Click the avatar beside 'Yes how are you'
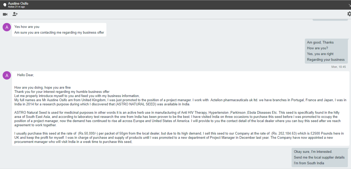Image resolution: width=351 pixels, height=169 pixels. [7, 27]
